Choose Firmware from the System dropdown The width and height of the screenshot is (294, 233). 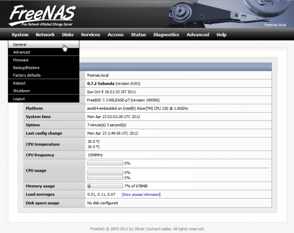pos(43,60)
